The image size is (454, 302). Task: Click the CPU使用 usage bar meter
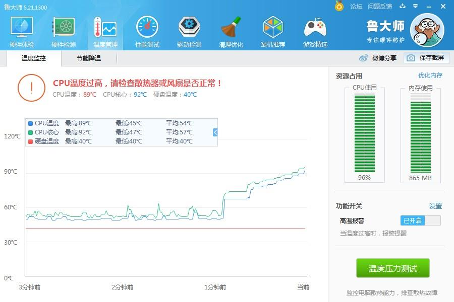point(364,134)
